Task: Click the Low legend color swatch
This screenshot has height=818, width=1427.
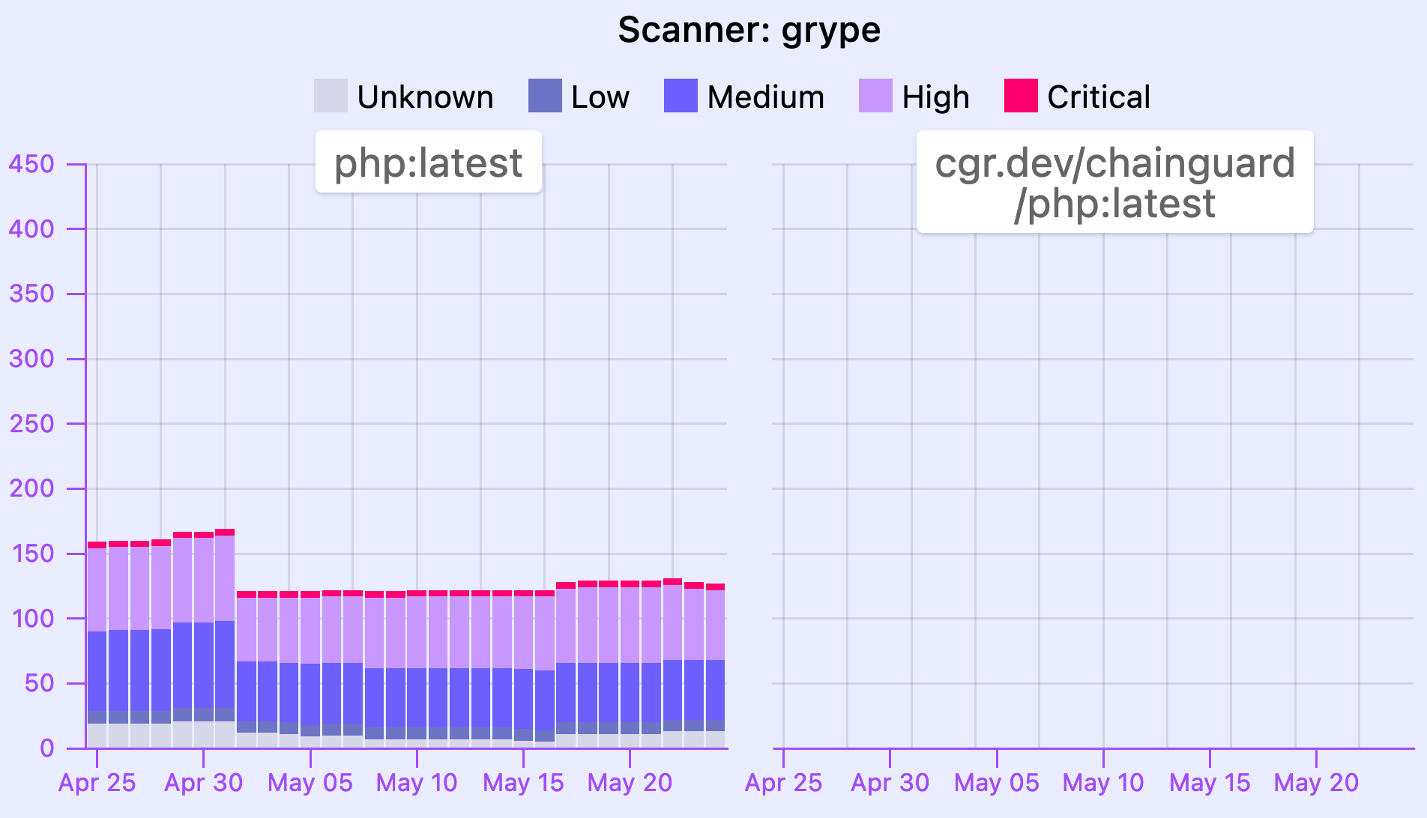Action: coord(545,96)
